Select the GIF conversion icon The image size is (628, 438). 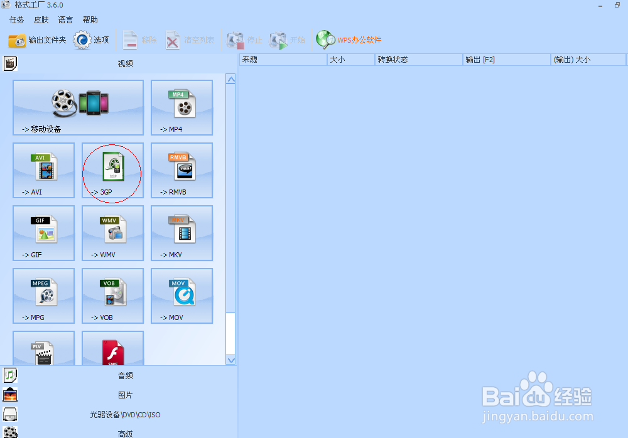pyautogui.click(x=44, y=233)
